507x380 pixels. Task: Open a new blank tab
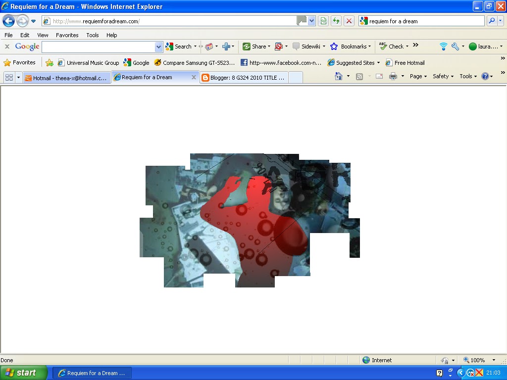[x=296, y=78]
